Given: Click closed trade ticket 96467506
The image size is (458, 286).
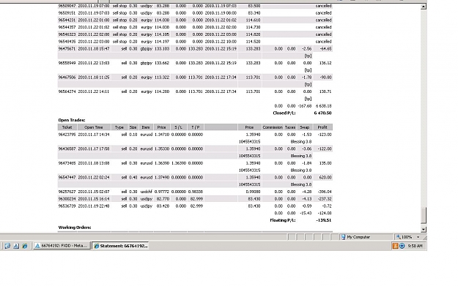Looking at the screenshot, I should click(67, 78).
